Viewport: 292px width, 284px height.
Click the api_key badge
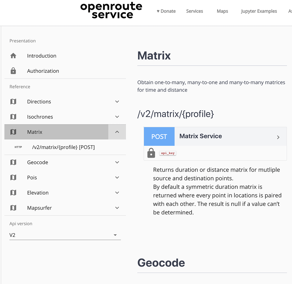click(x=168, y=153)
